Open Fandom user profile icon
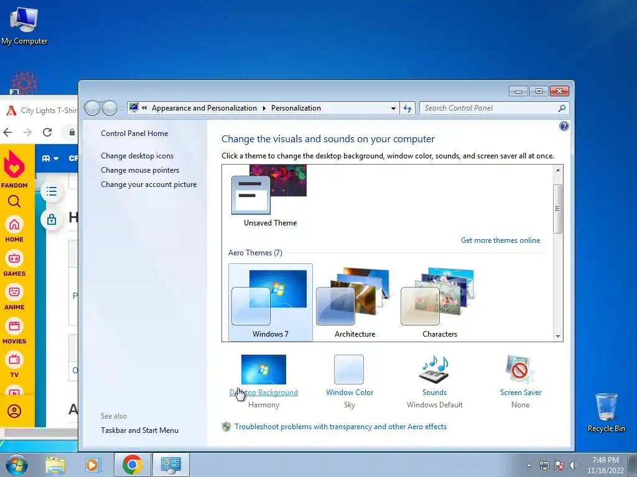Image resolution: width=637 pixels, height=477 pixels. [x=14, y=411]
